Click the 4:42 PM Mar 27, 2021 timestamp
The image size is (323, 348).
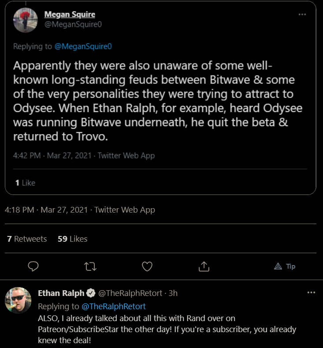(x=52, y=156)
